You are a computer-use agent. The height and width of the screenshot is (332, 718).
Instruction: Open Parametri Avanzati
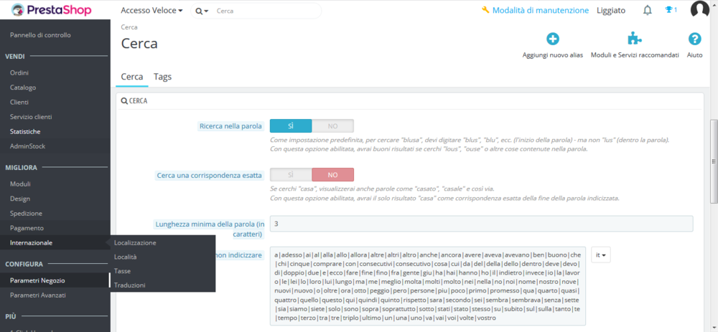(x=38, y=295)
